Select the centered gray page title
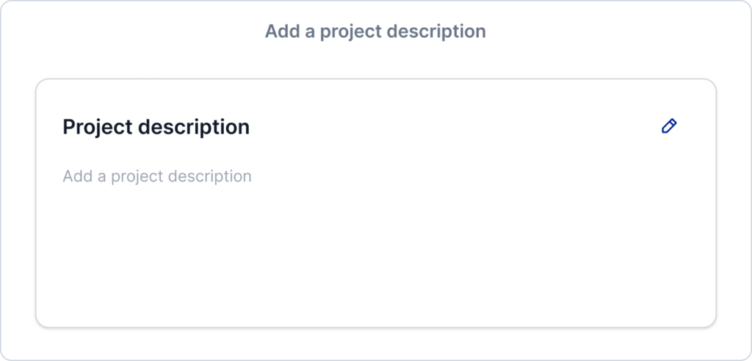The image size is (752, 361). point(375,32)
